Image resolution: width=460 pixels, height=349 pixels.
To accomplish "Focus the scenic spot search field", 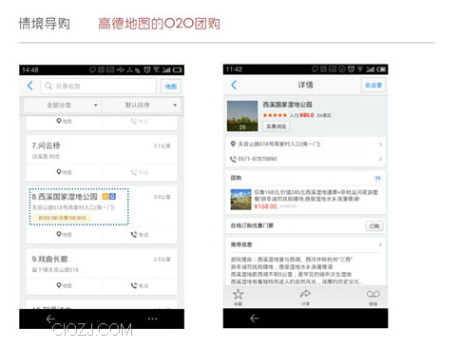I will pos(98,86).
